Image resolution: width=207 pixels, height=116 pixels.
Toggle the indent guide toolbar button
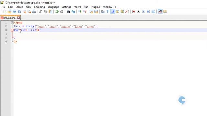click(x=113, y=12)
